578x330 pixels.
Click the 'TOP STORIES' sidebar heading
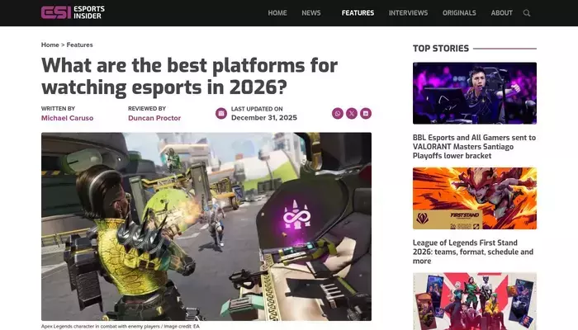tap(441, 48)
